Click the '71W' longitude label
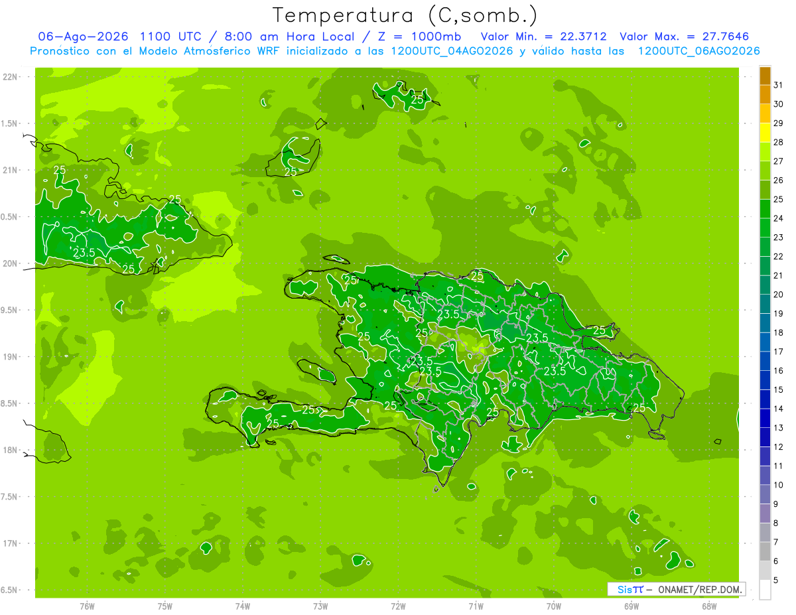Viewport: 796px width, 615px height. pos(476,606)
